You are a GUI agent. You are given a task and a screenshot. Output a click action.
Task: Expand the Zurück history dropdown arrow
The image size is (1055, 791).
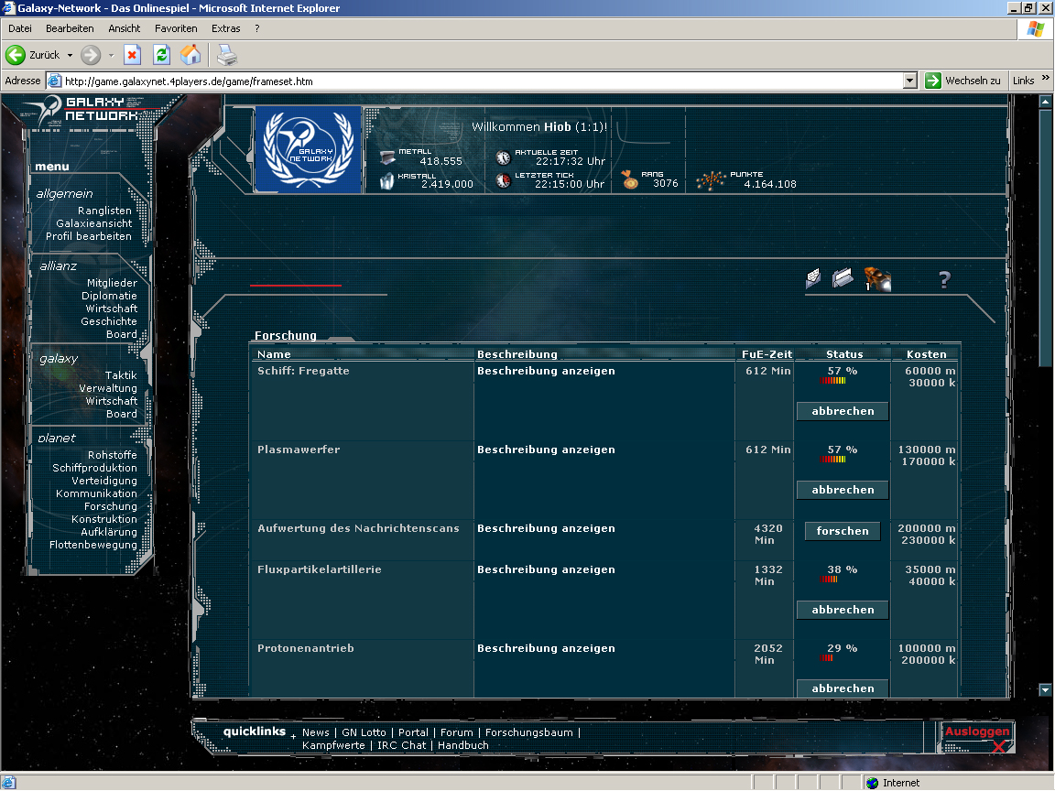70,55
